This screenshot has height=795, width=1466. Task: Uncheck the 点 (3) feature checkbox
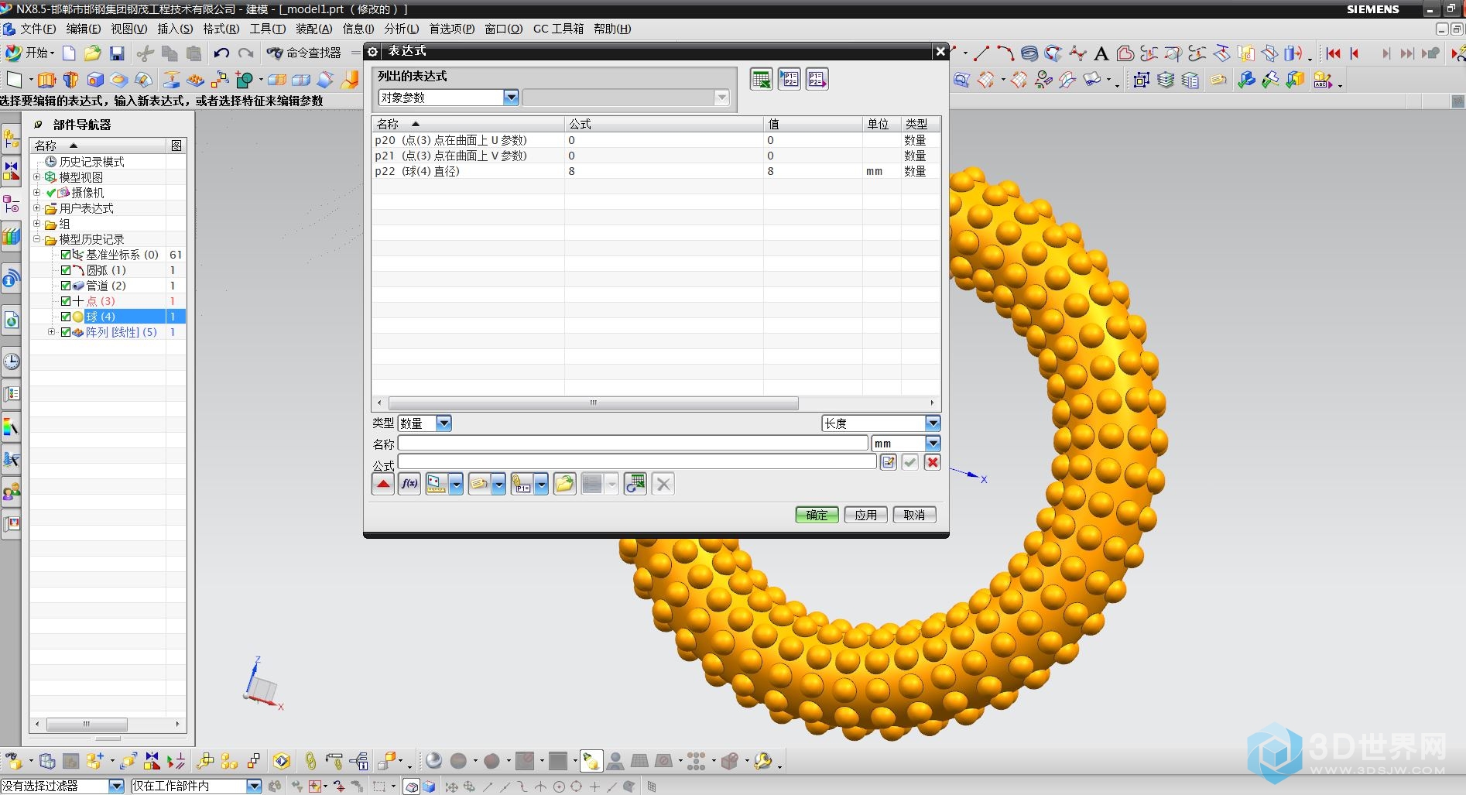click(66, 301)
